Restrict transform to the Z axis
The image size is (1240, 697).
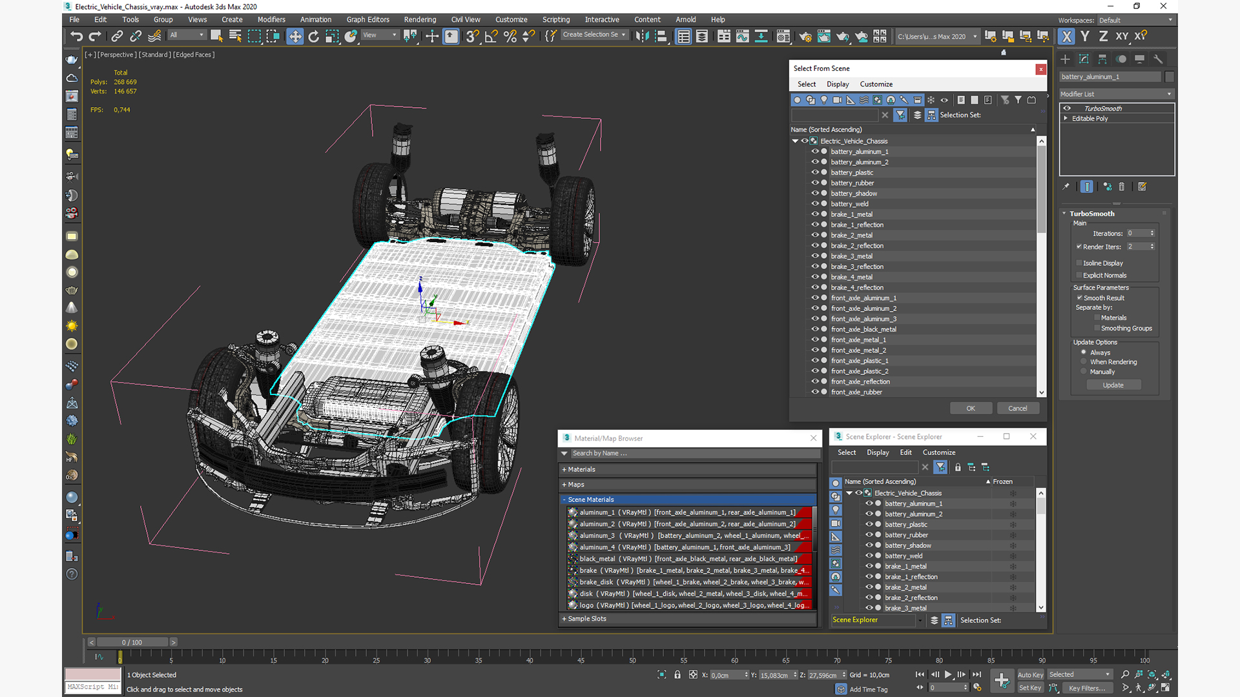(x=1103, y=36)
